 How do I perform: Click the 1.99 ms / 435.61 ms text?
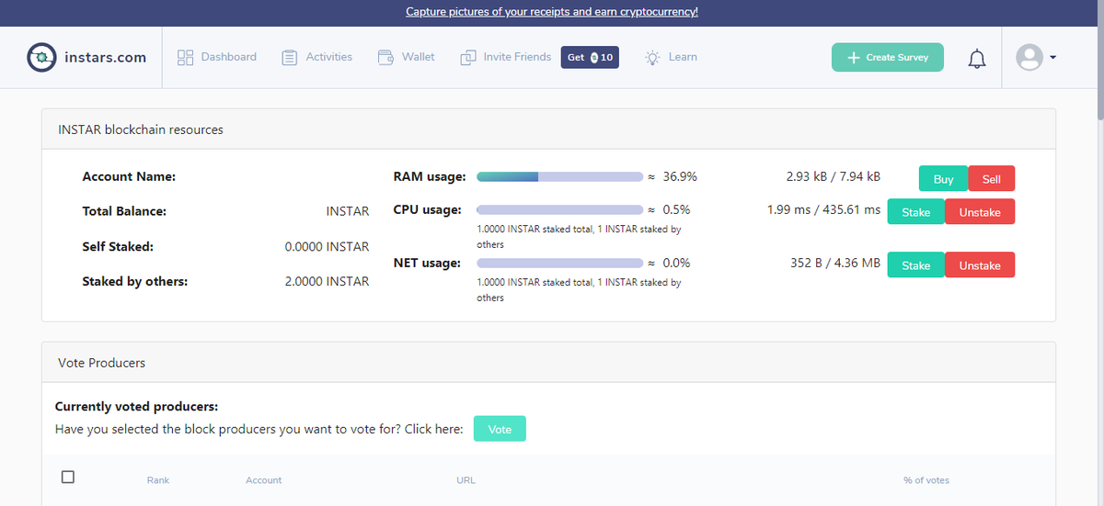click(823, 209)
